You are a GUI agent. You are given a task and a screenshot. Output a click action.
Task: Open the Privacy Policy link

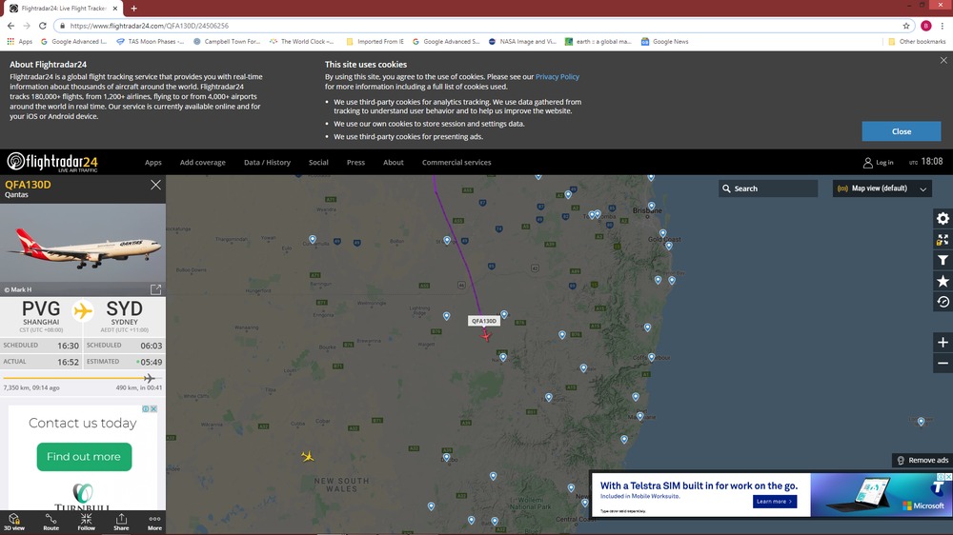[557, 77]
